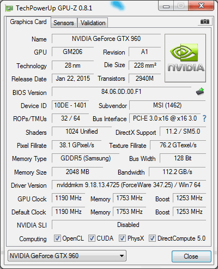This screenshot has height=269, width=218.
Task: Toggle the PhysX checkbox
Action: pyautogui.click(x=122, y=238)
